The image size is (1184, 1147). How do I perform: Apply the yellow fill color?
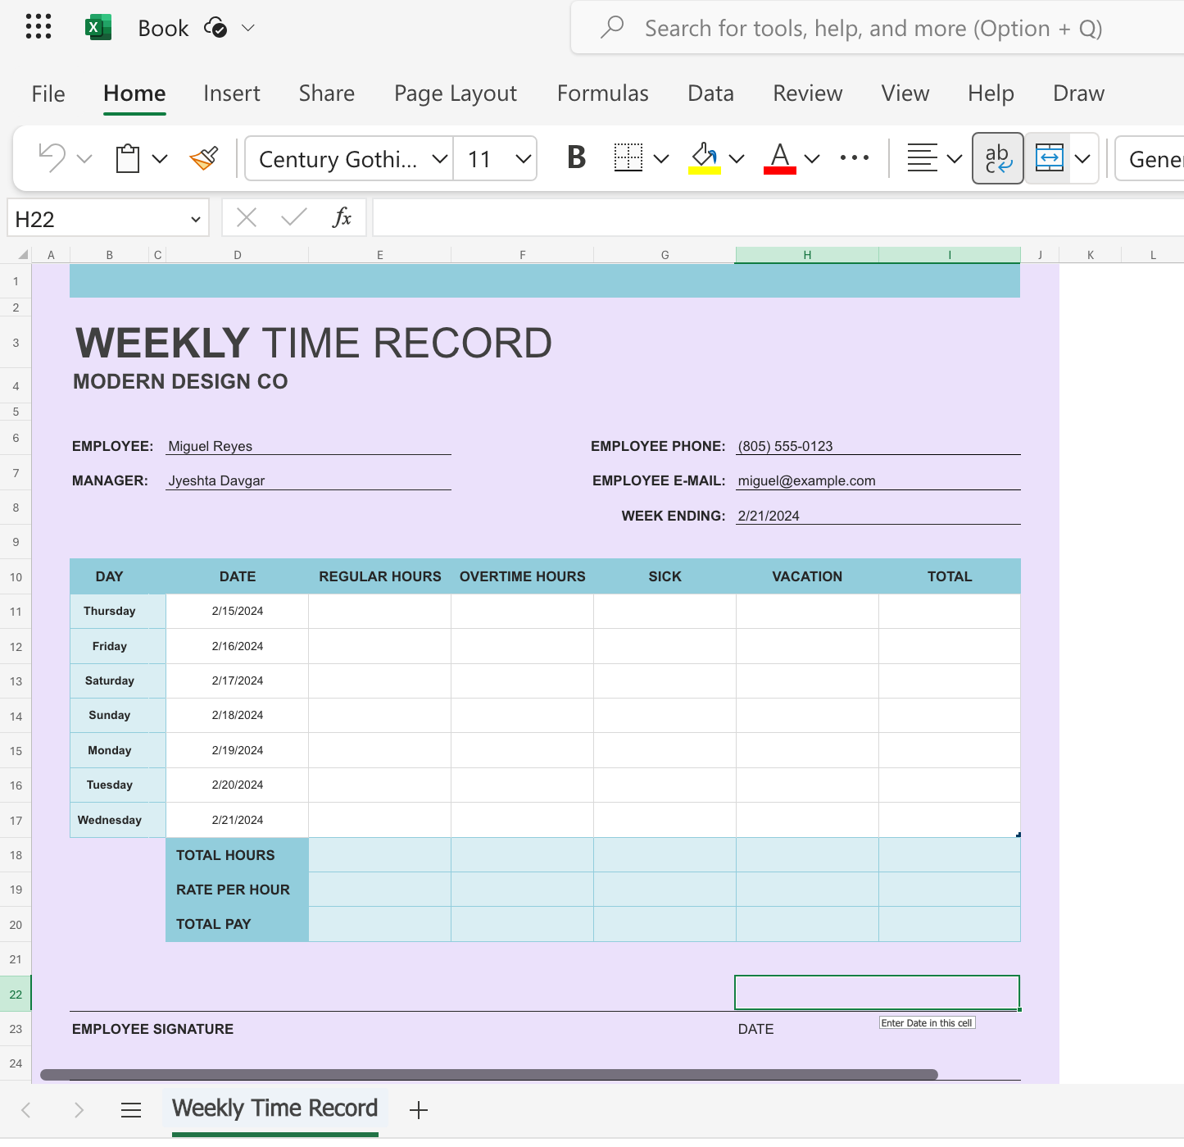point(705,158)
